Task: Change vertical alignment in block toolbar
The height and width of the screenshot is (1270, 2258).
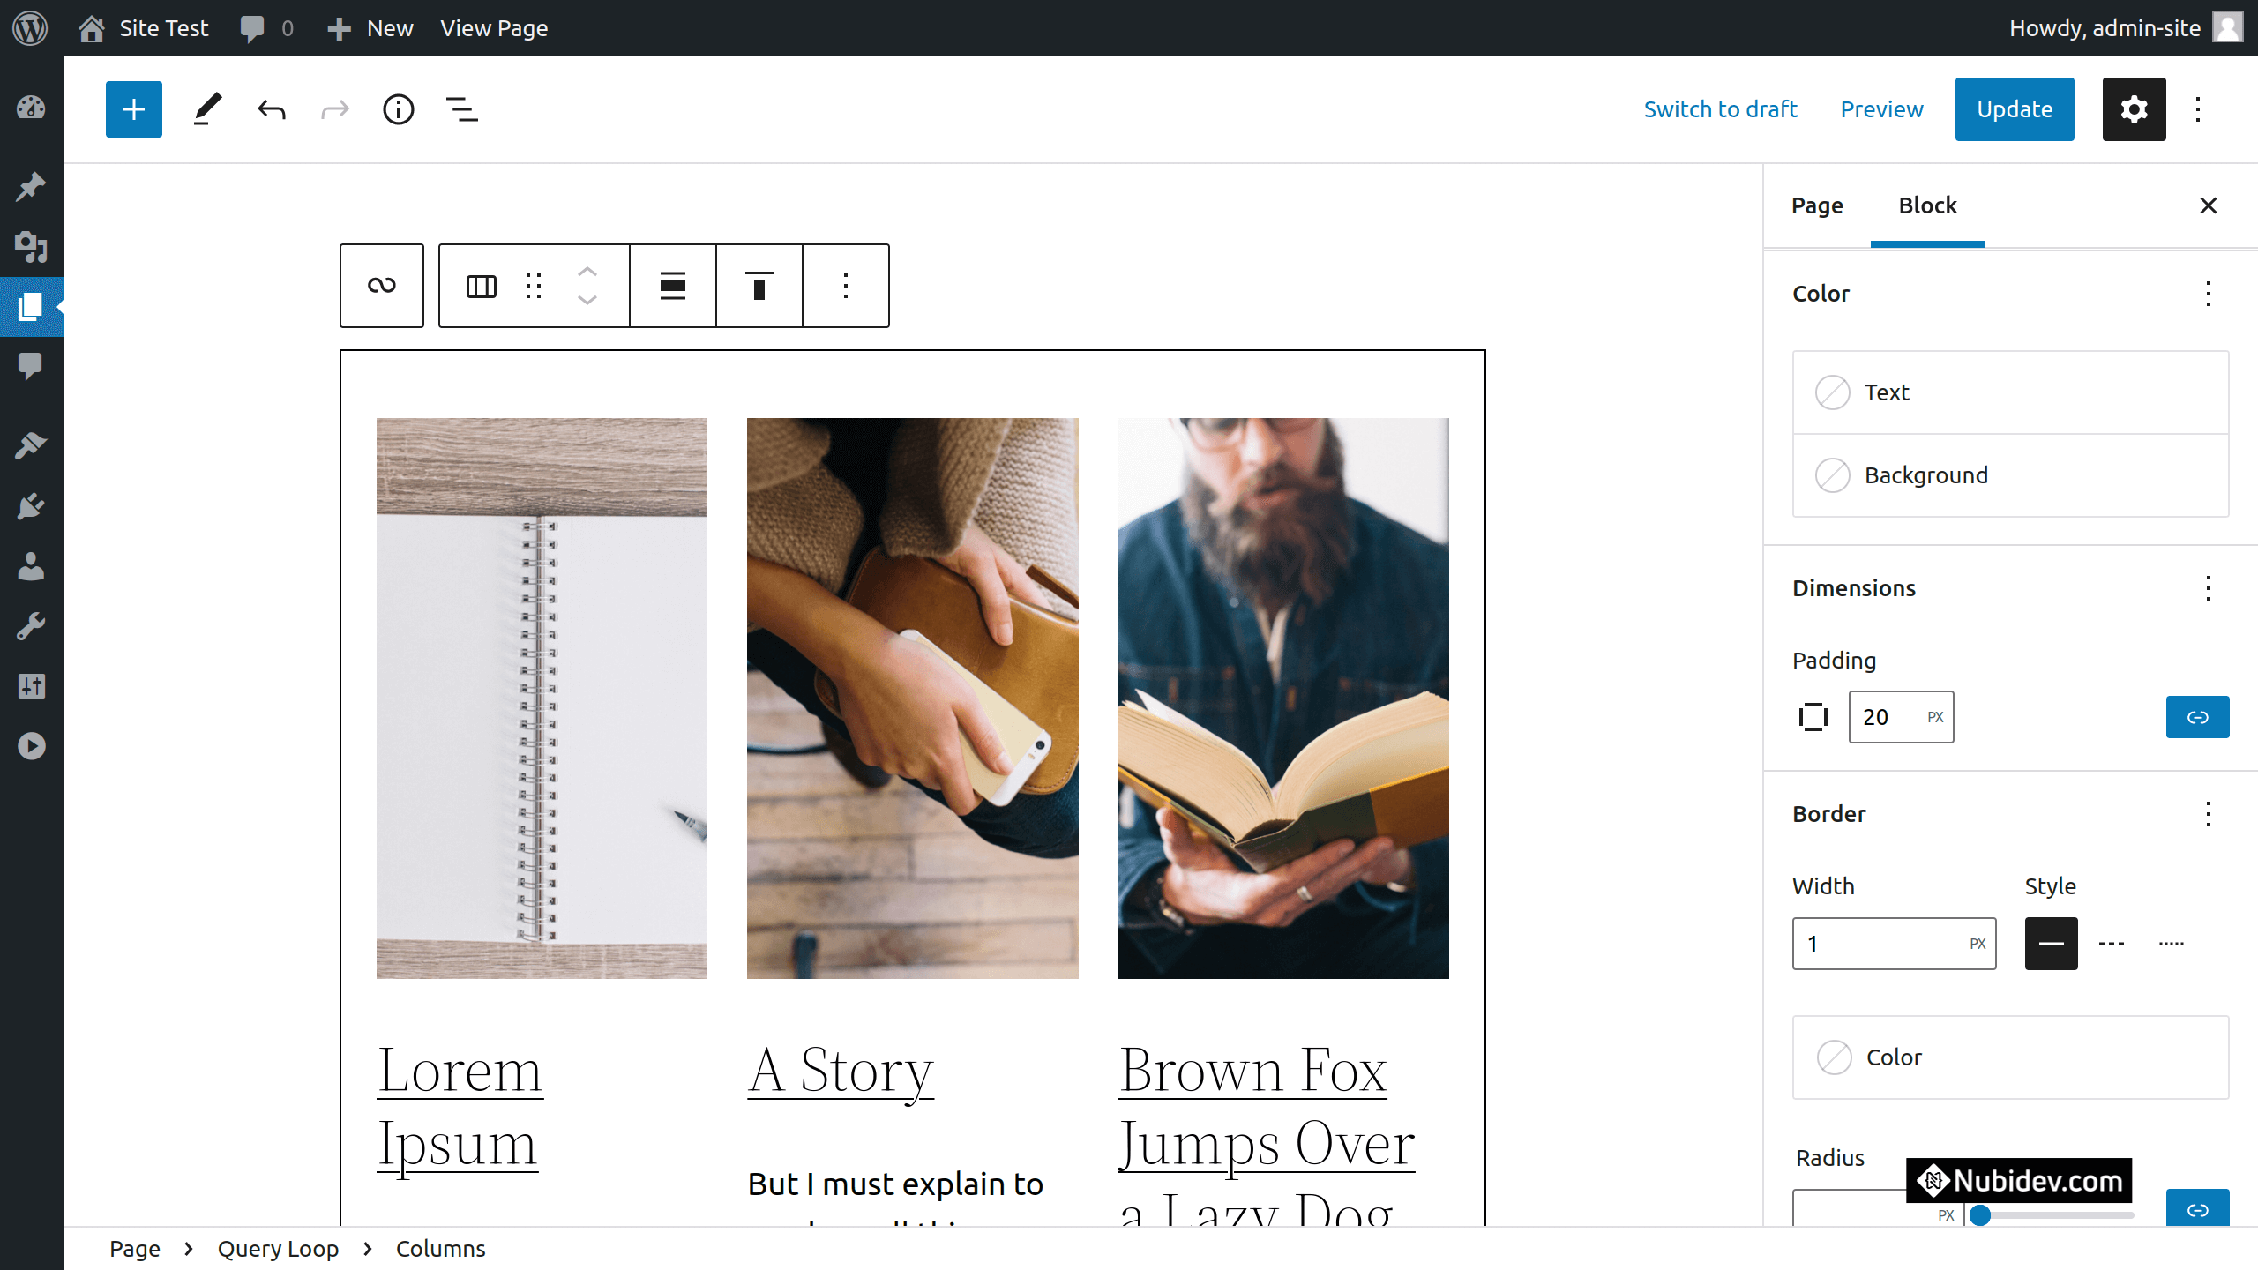Action: pyautogui.click(x=759, y=286)
